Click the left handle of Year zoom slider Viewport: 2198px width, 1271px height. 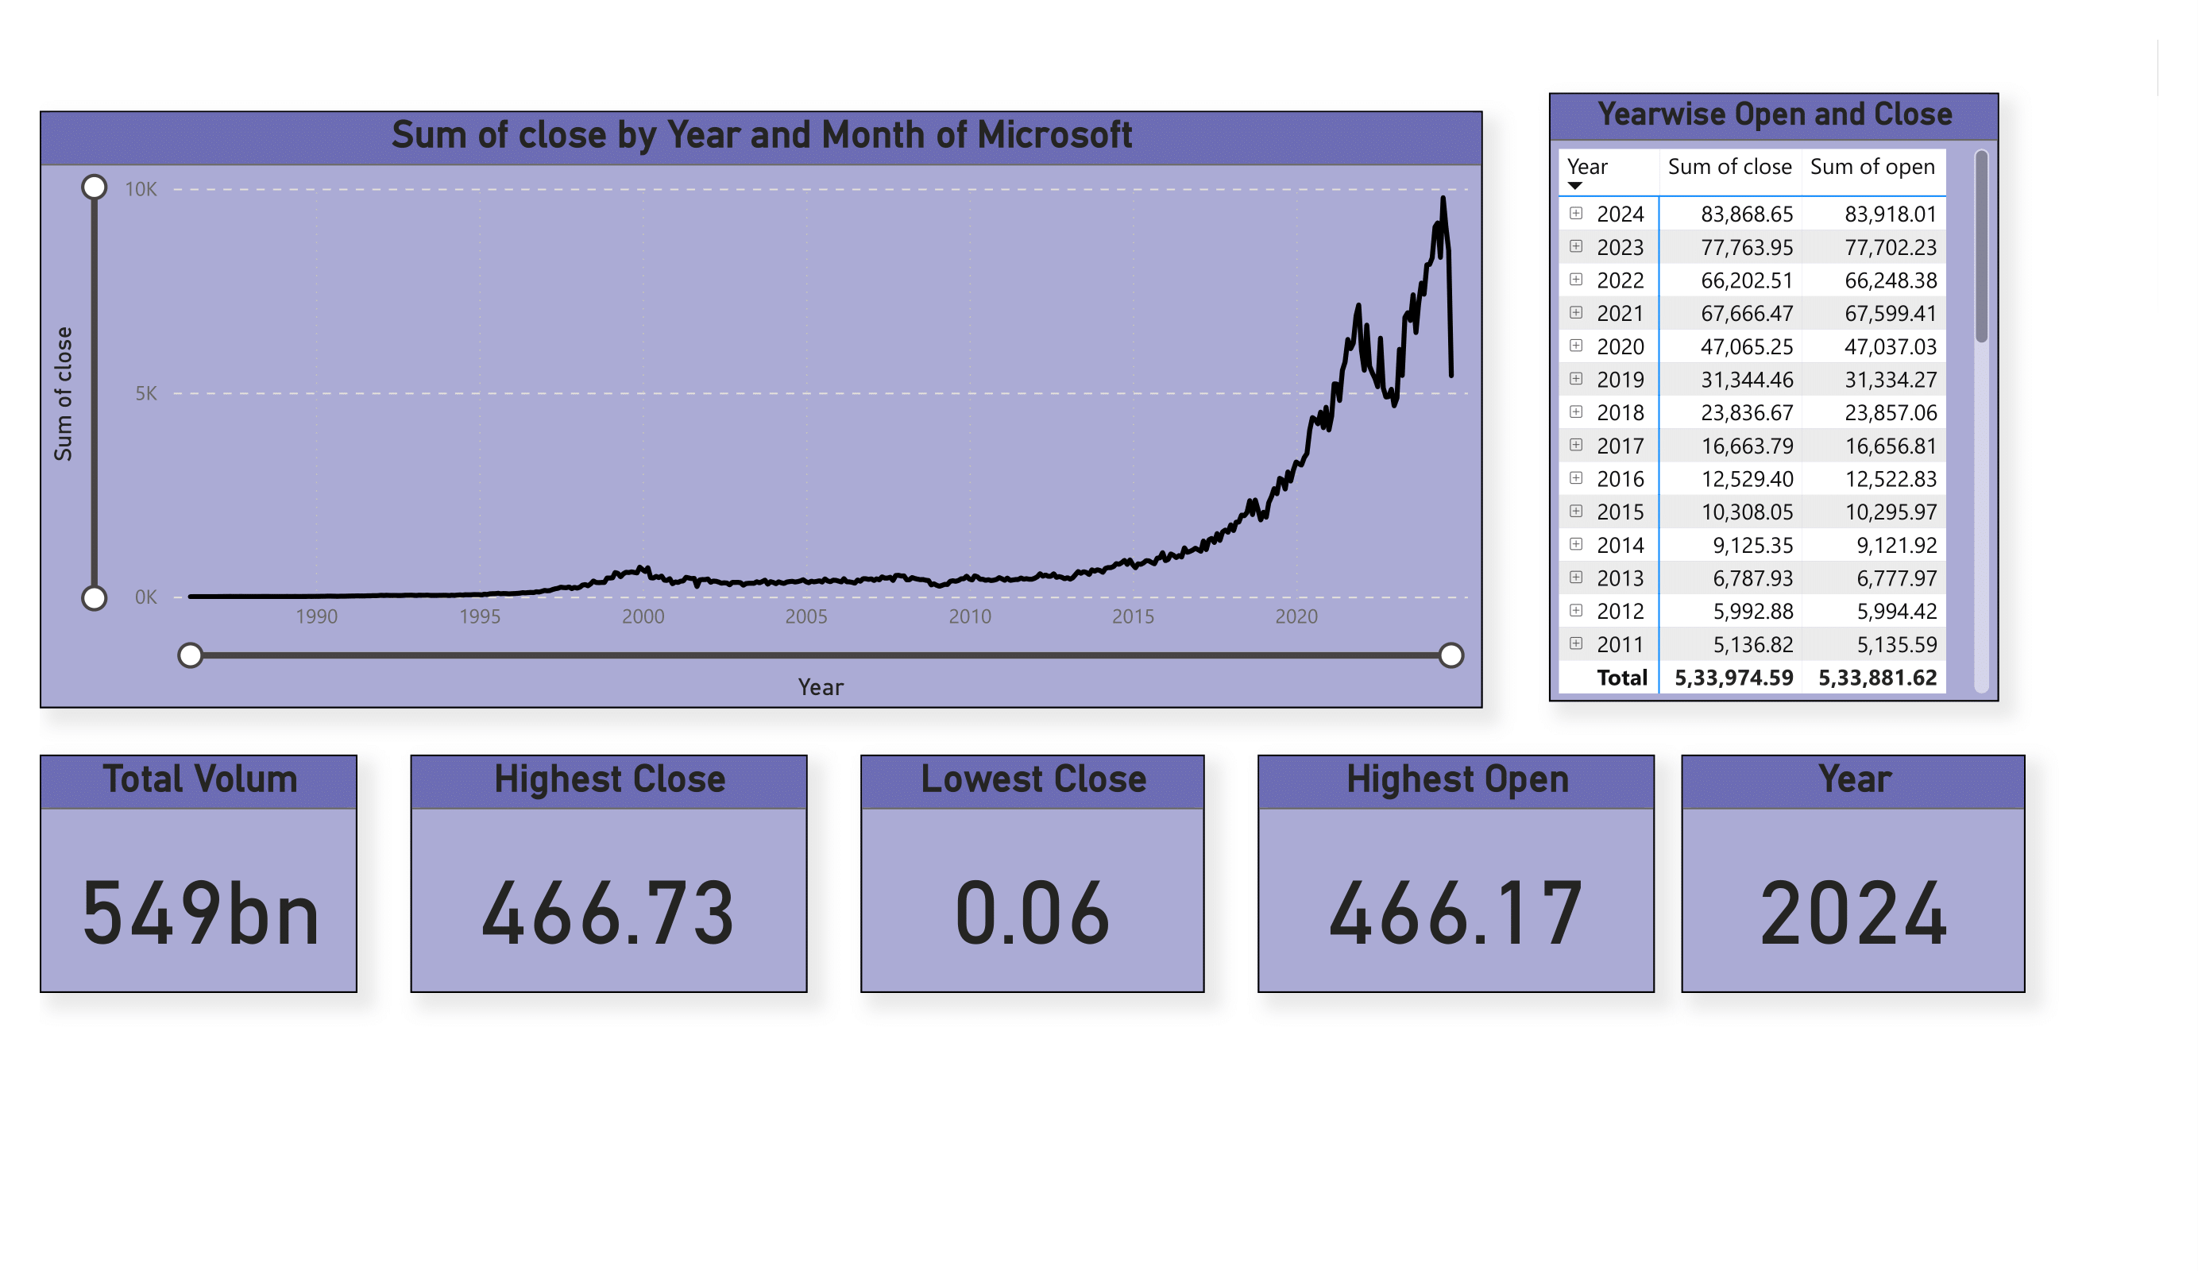coord(190,655)
